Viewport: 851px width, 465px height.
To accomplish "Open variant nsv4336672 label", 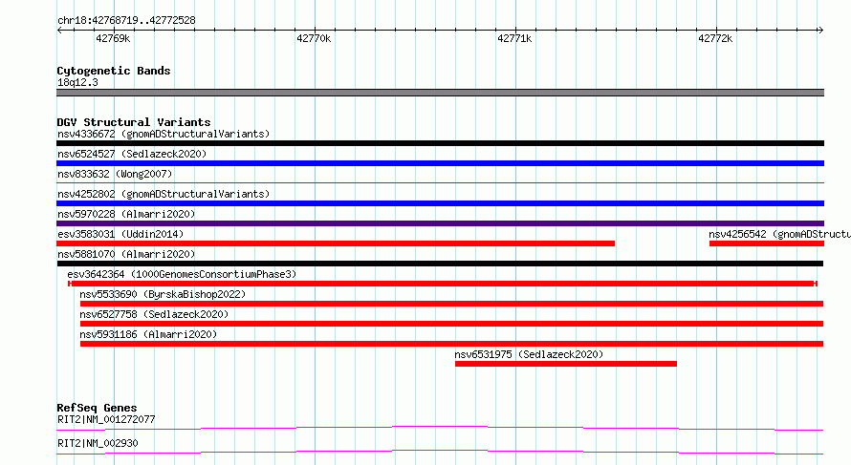I will click(164, 134).
